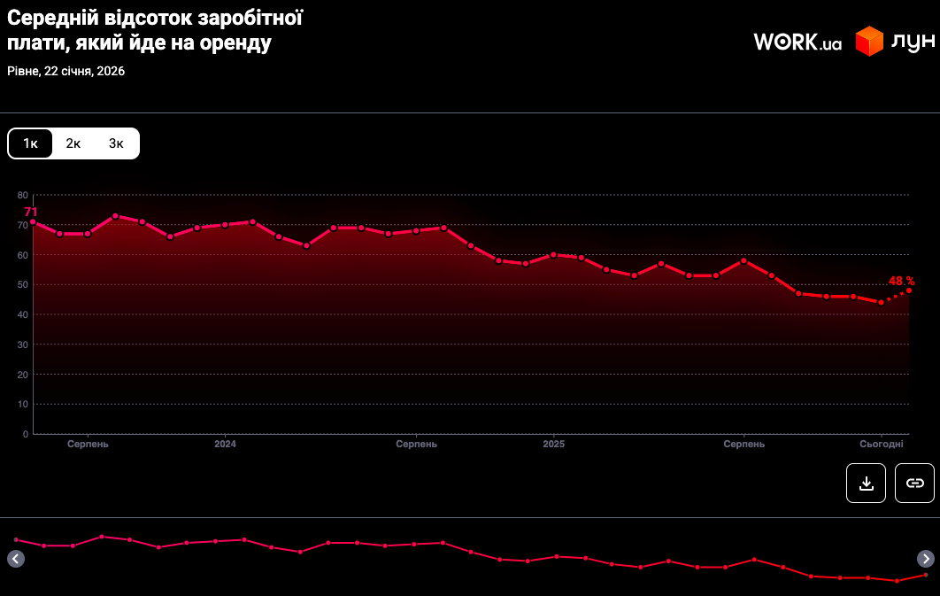Click the Сьогодні label on the x-axis
This screenshot has height=596, width=940.
point(882,444)
